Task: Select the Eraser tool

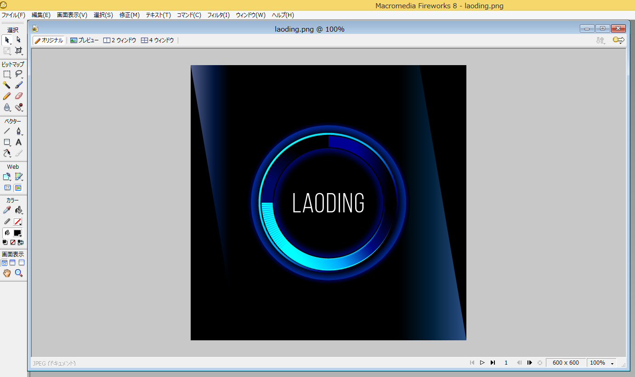Action: [19, 96]
